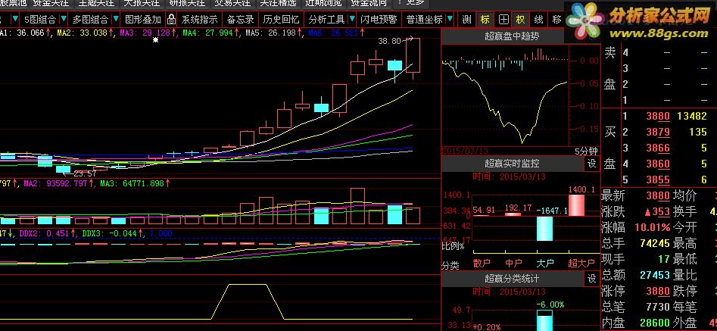Select the 大户 cyan bar showing -1647.1

[x=544, y=229]
